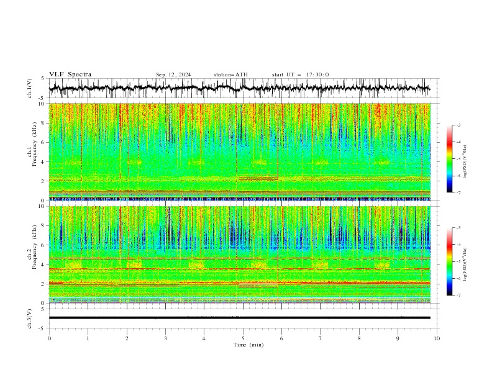Screen dimensions: 492x380
Task: Click the ch.2 Frequency (kHz) axis label
Action: (32, 247)
